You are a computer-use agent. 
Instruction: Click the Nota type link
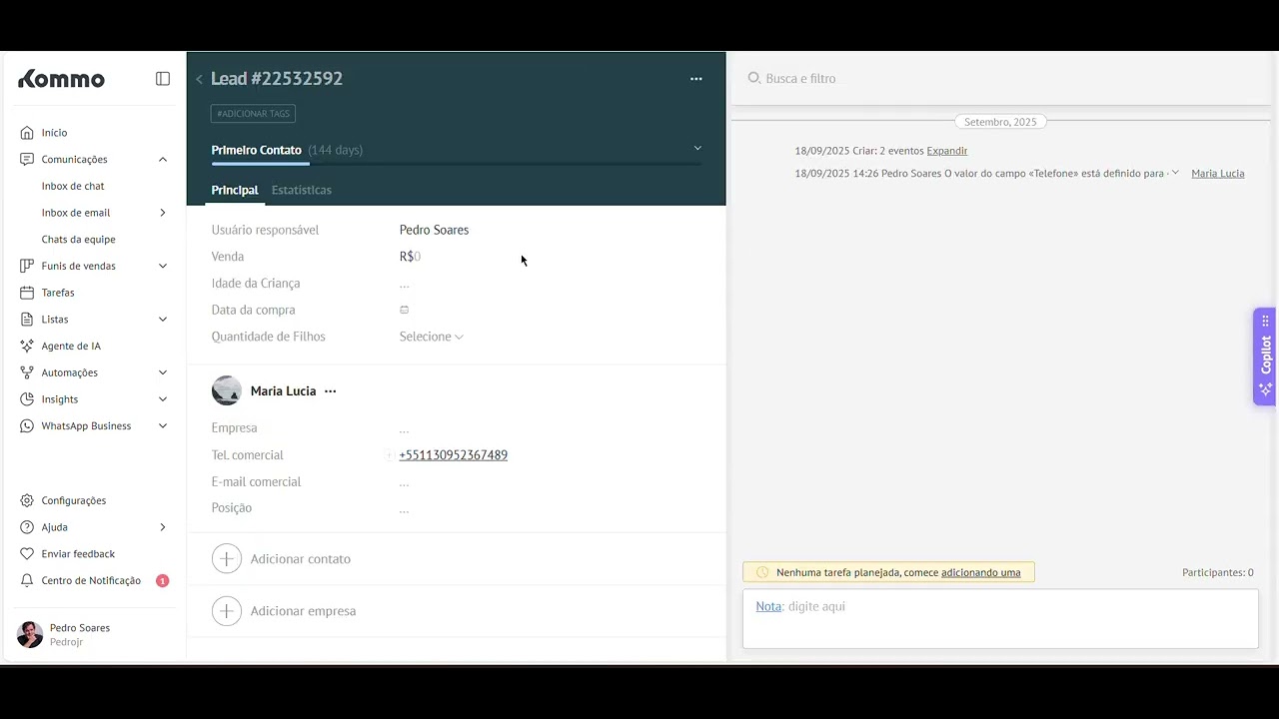(x=768, y=606)
